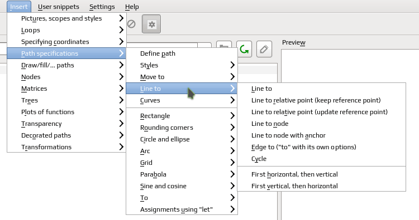Open the Matrices submenu
Image resolution: width=419 pixels, height=220 pixels.
[x=66, y=89]
